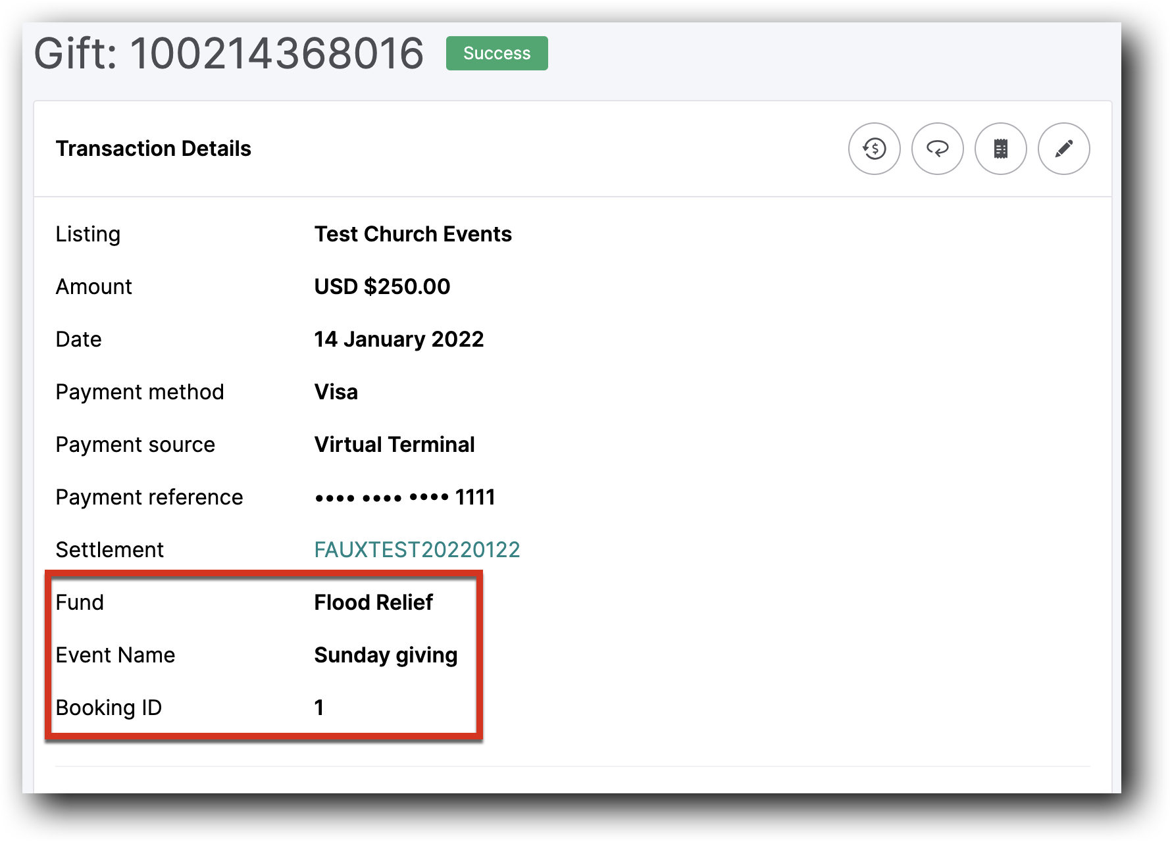The image size is (1170, 842).
Task: Click the USD $250.00 amount
Action: point(382,286)
